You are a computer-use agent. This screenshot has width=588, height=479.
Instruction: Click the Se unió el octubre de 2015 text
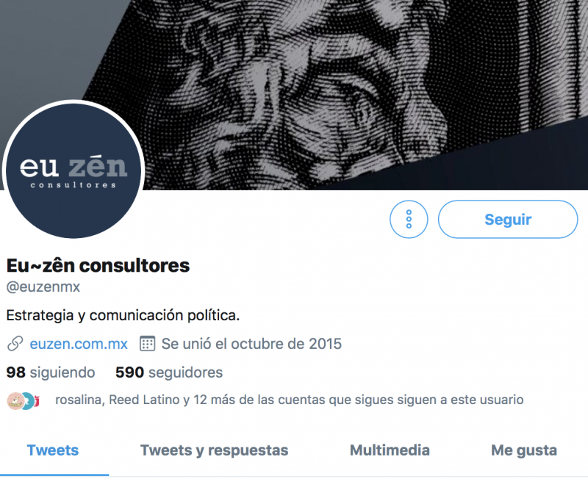point(251,344)
